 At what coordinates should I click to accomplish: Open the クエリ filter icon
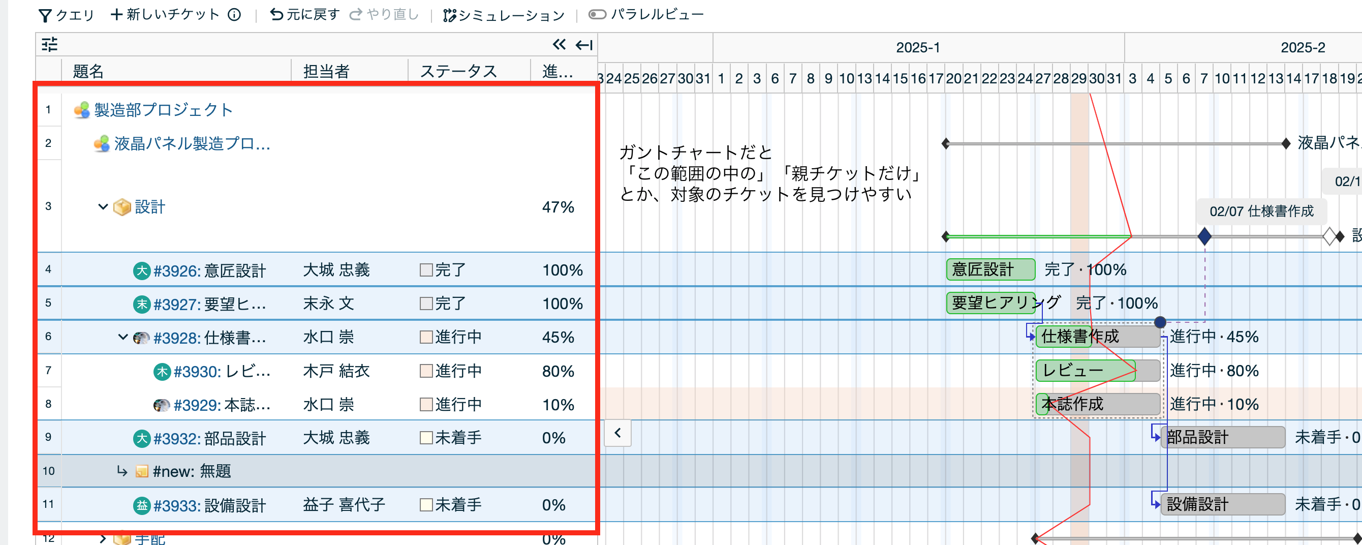pos(45,15)
